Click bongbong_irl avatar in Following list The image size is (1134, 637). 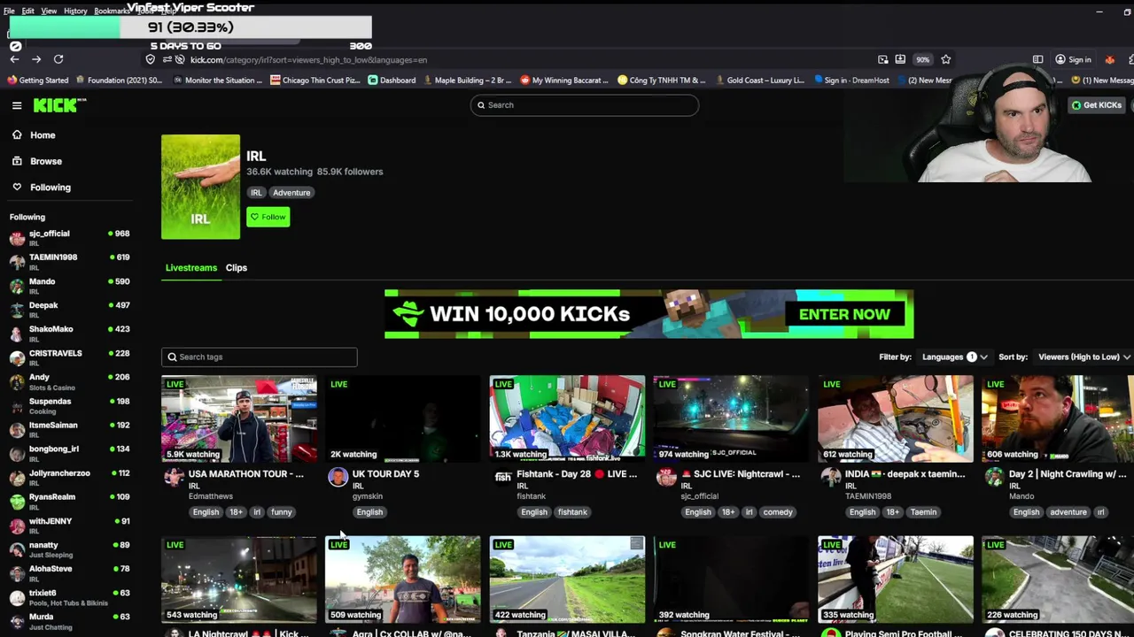pos(17,454)
